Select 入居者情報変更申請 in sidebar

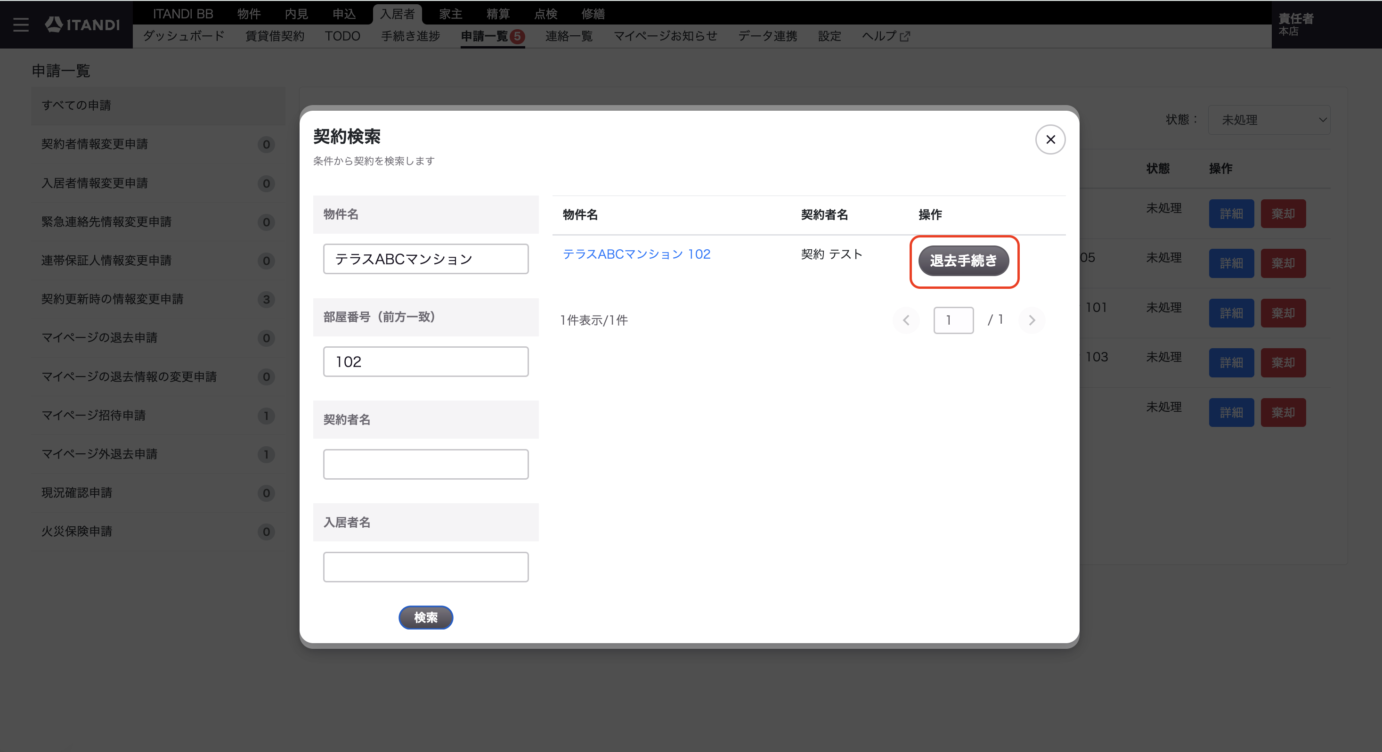pos(158,184)
